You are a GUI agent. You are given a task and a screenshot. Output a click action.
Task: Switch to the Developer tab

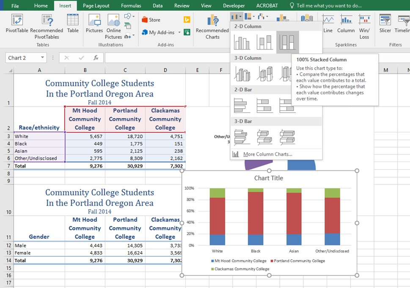click(234, 5)
